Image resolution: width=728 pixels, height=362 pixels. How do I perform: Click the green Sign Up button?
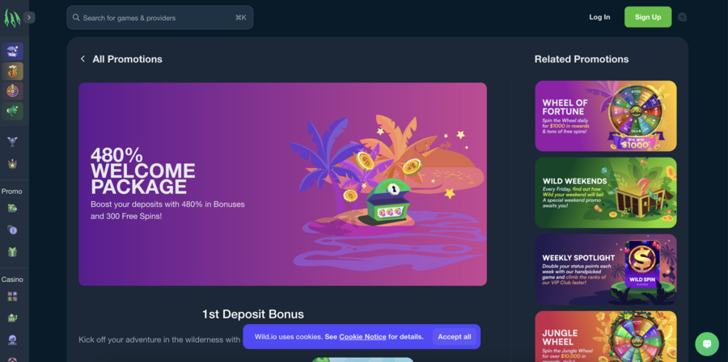[648, 17]
